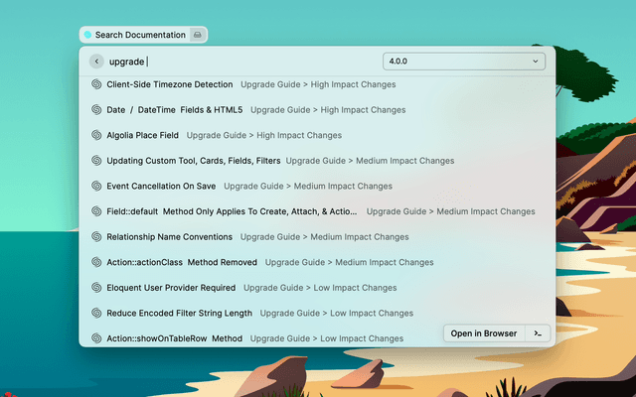Click the back arrow button beside search field

coord(96,62)
